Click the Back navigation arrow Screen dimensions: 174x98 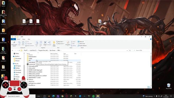[x=13, y=50]
